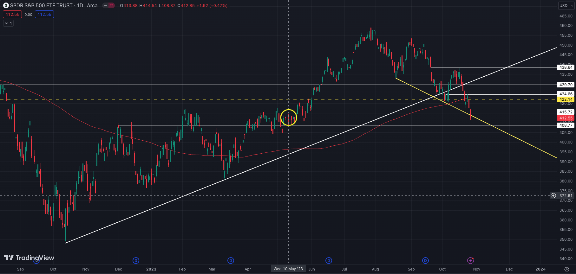Click the Jul label on time axis
The width and height of the screenshot is (576, 274).
point(344,269)
